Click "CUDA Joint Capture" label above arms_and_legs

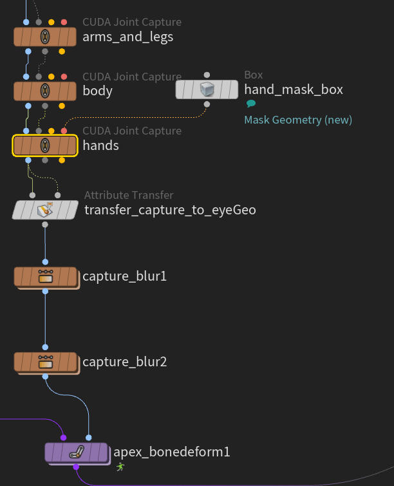click(132, 22)
